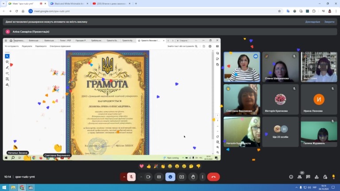
Task: Select Олена Шаповалова video tile
Action: click(280, 67)
